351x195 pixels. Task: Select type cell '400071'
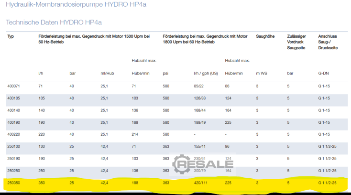point(13,86)
